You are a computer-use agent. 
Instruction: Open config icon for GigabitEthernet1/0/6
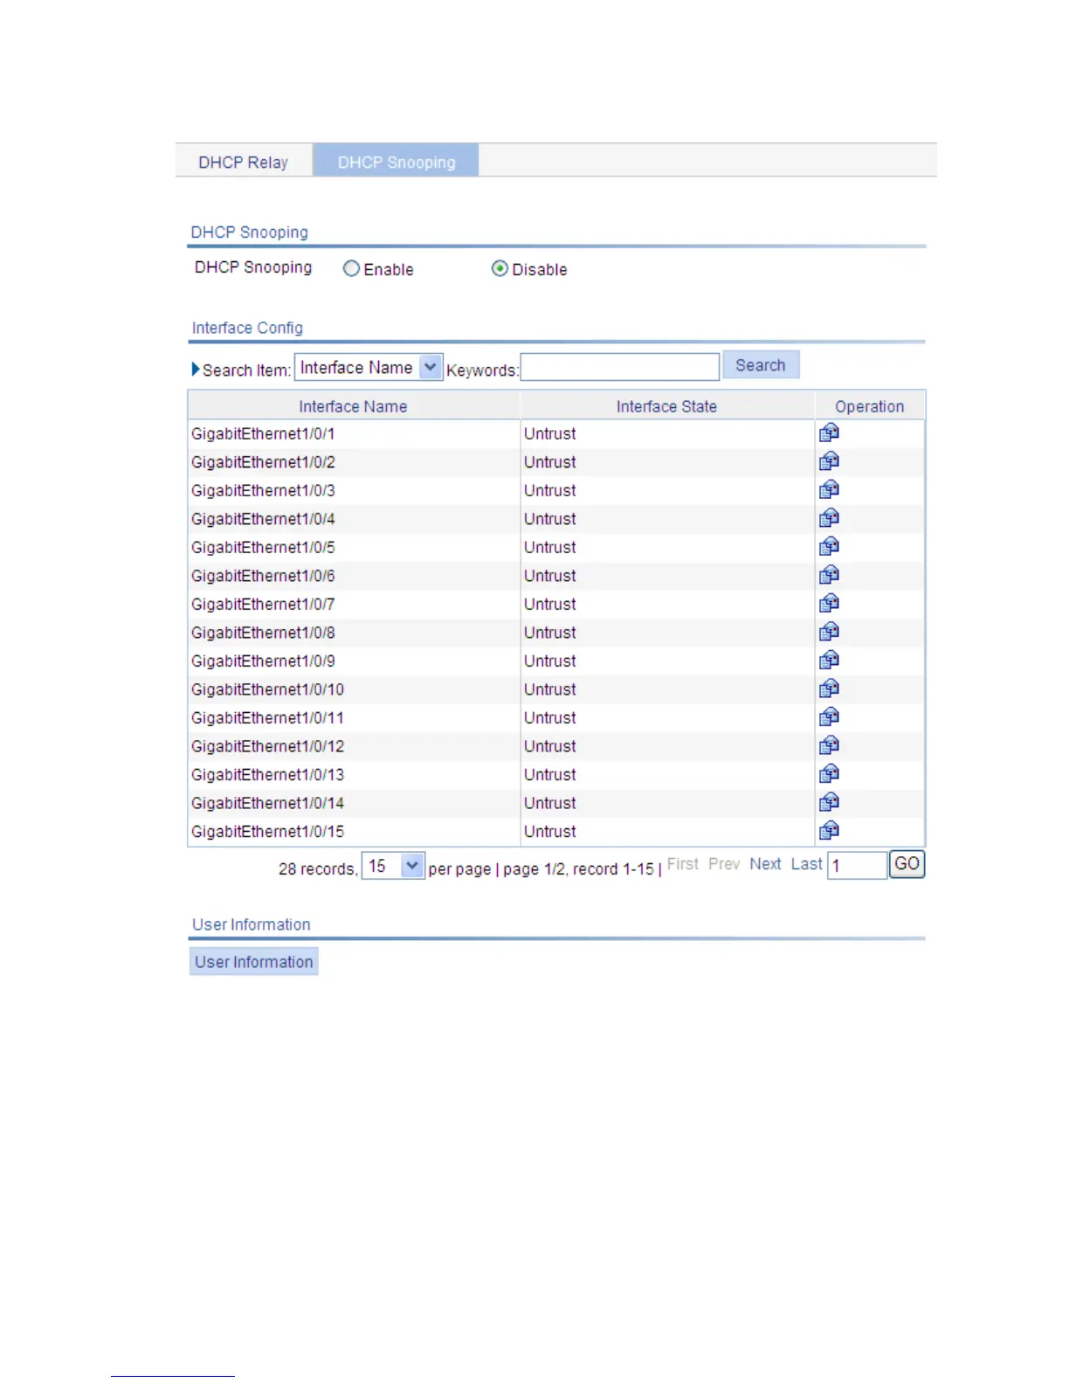(829, 575)
